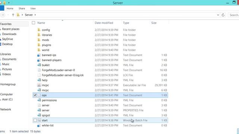Open the Home ribbon tab
239x134 pixels.
click(x=10, y=9)
